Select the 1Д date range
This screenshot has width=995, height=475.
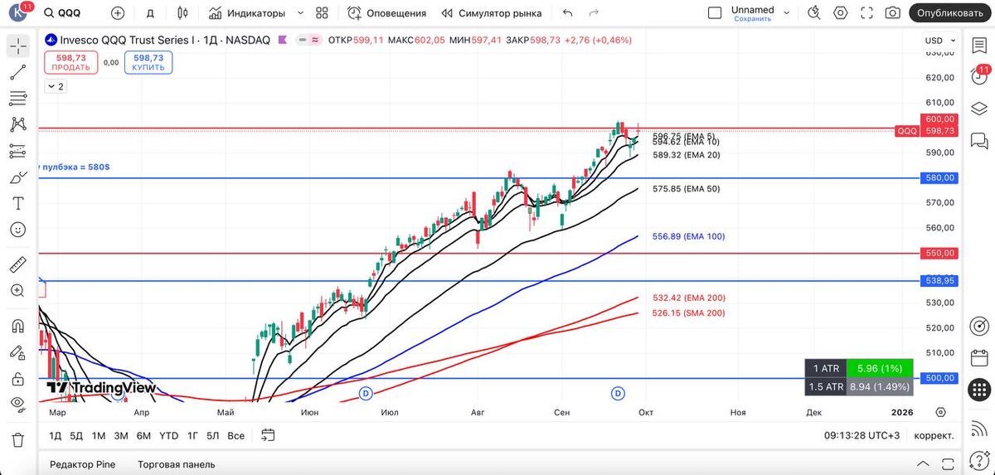[x=55, y=435]
